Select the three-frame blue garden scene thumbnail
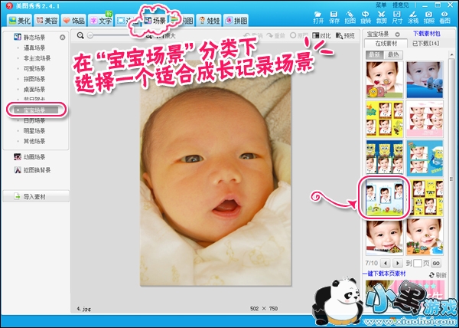The image size is (459, 328). tap(384, 198)
